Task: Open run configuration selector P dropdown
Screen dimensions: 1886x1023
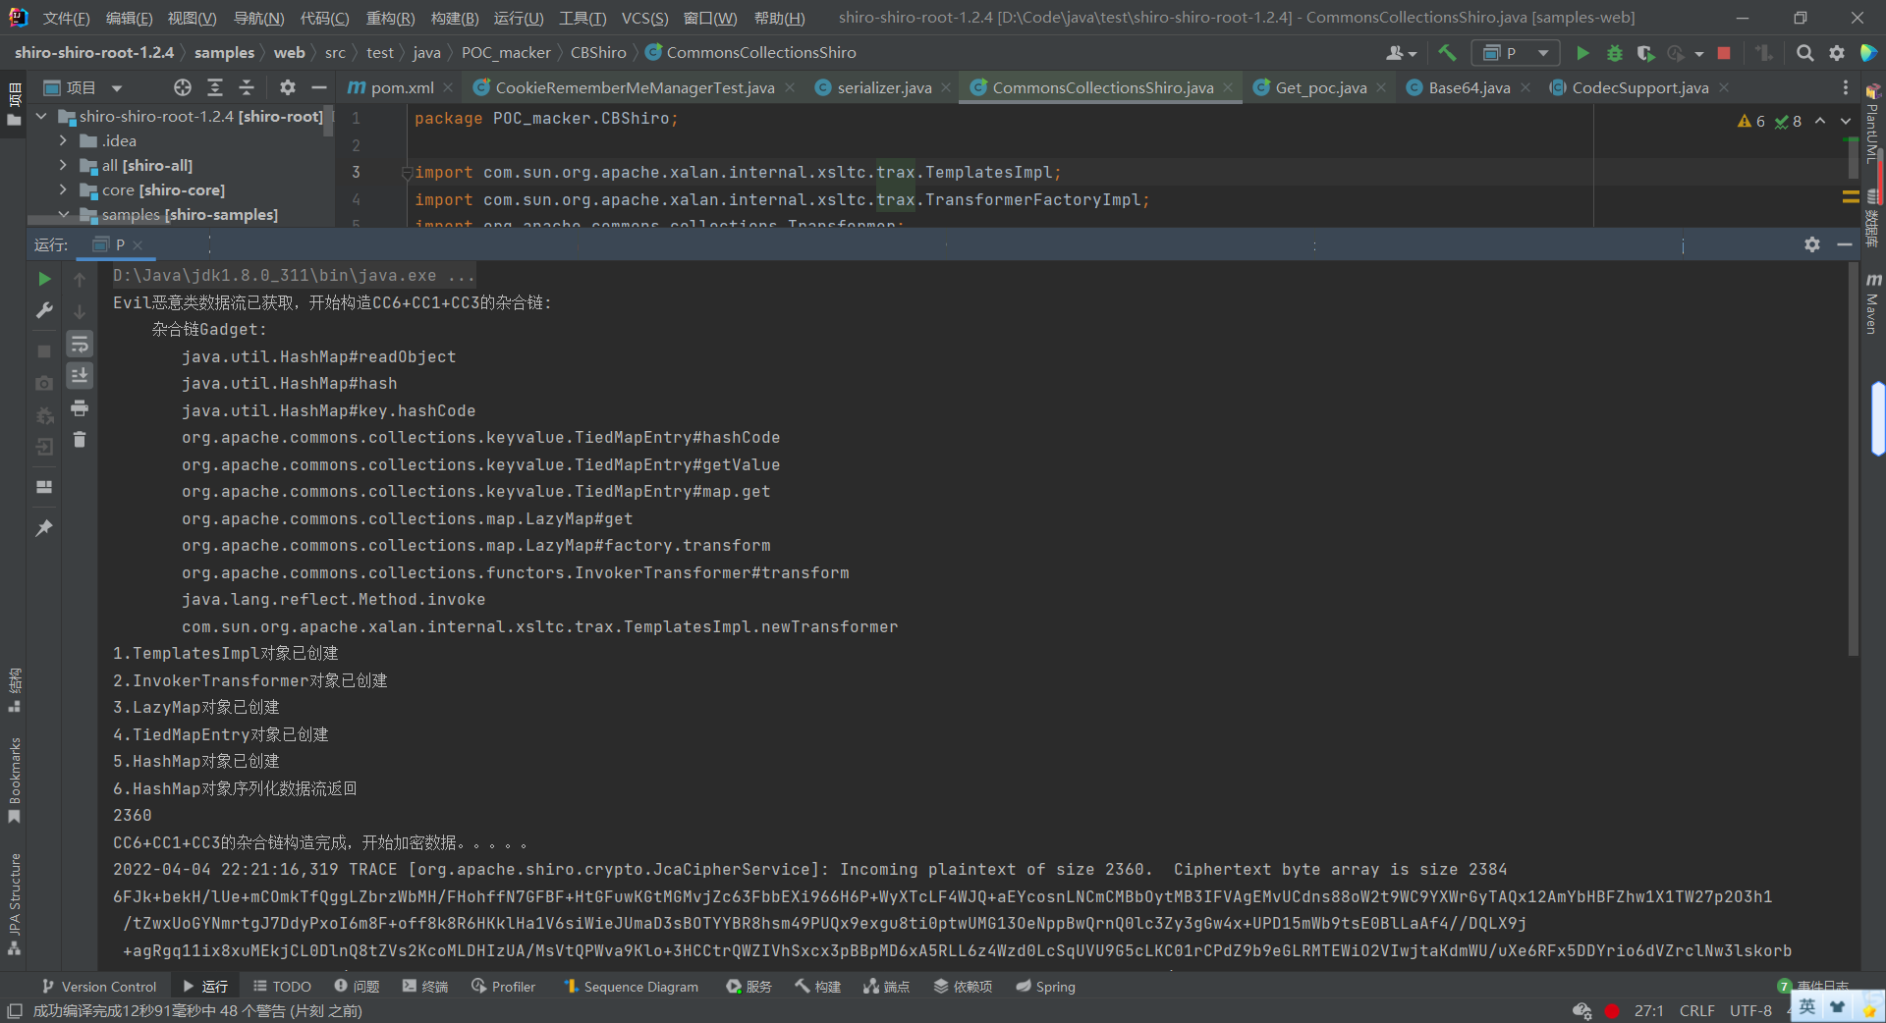Action: [1515, 53]
